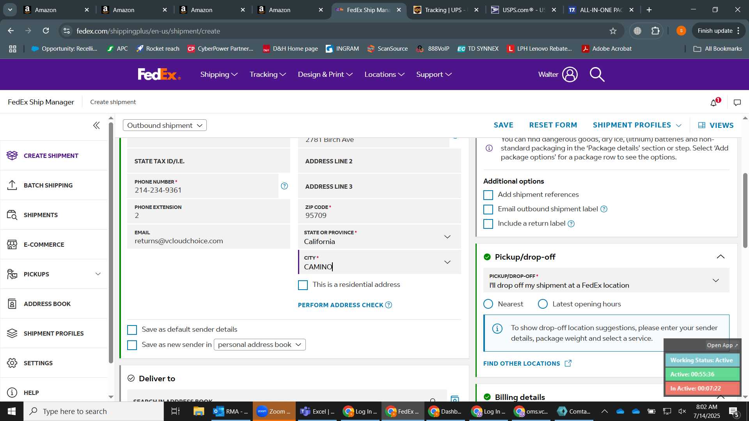Open Batch Shipping in sidebar
This screenshot has height=421, width=749.
click(54, 185)
